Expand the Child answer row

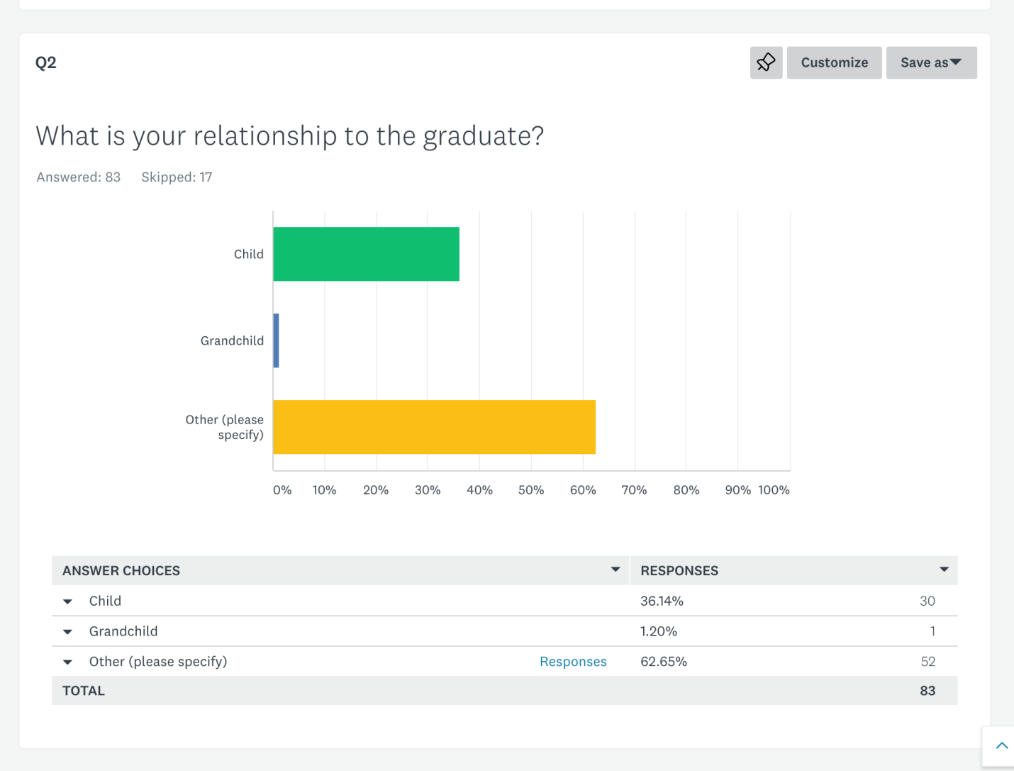point(67,601)
